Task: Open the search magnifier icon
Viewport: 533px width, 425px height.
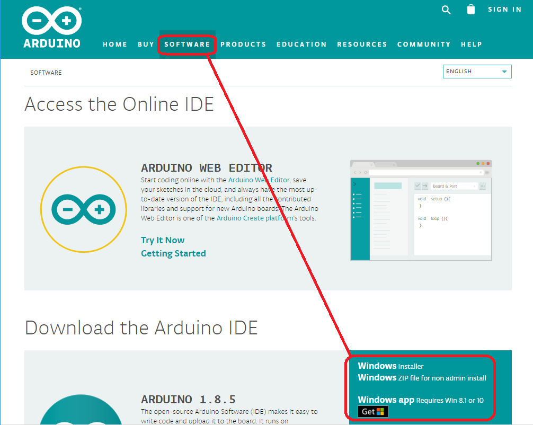Action: [x=446, y=10]
